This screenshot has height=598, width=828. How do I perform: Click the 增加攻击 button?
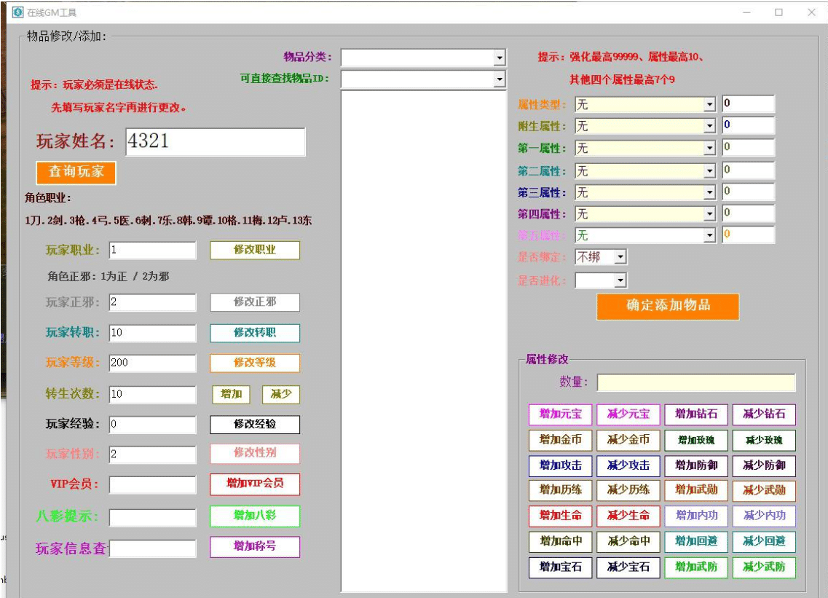560,465
